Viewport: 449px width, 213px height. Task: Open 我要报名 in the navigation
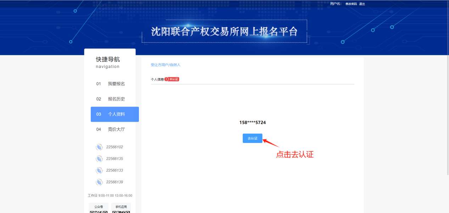click(116, 84)
